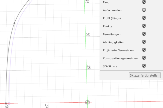This screenshot has height=108, width=163.
Task: Toggle the Profil (Längs) checkbox
Action: pyautogui.click(x=144, y=18)
